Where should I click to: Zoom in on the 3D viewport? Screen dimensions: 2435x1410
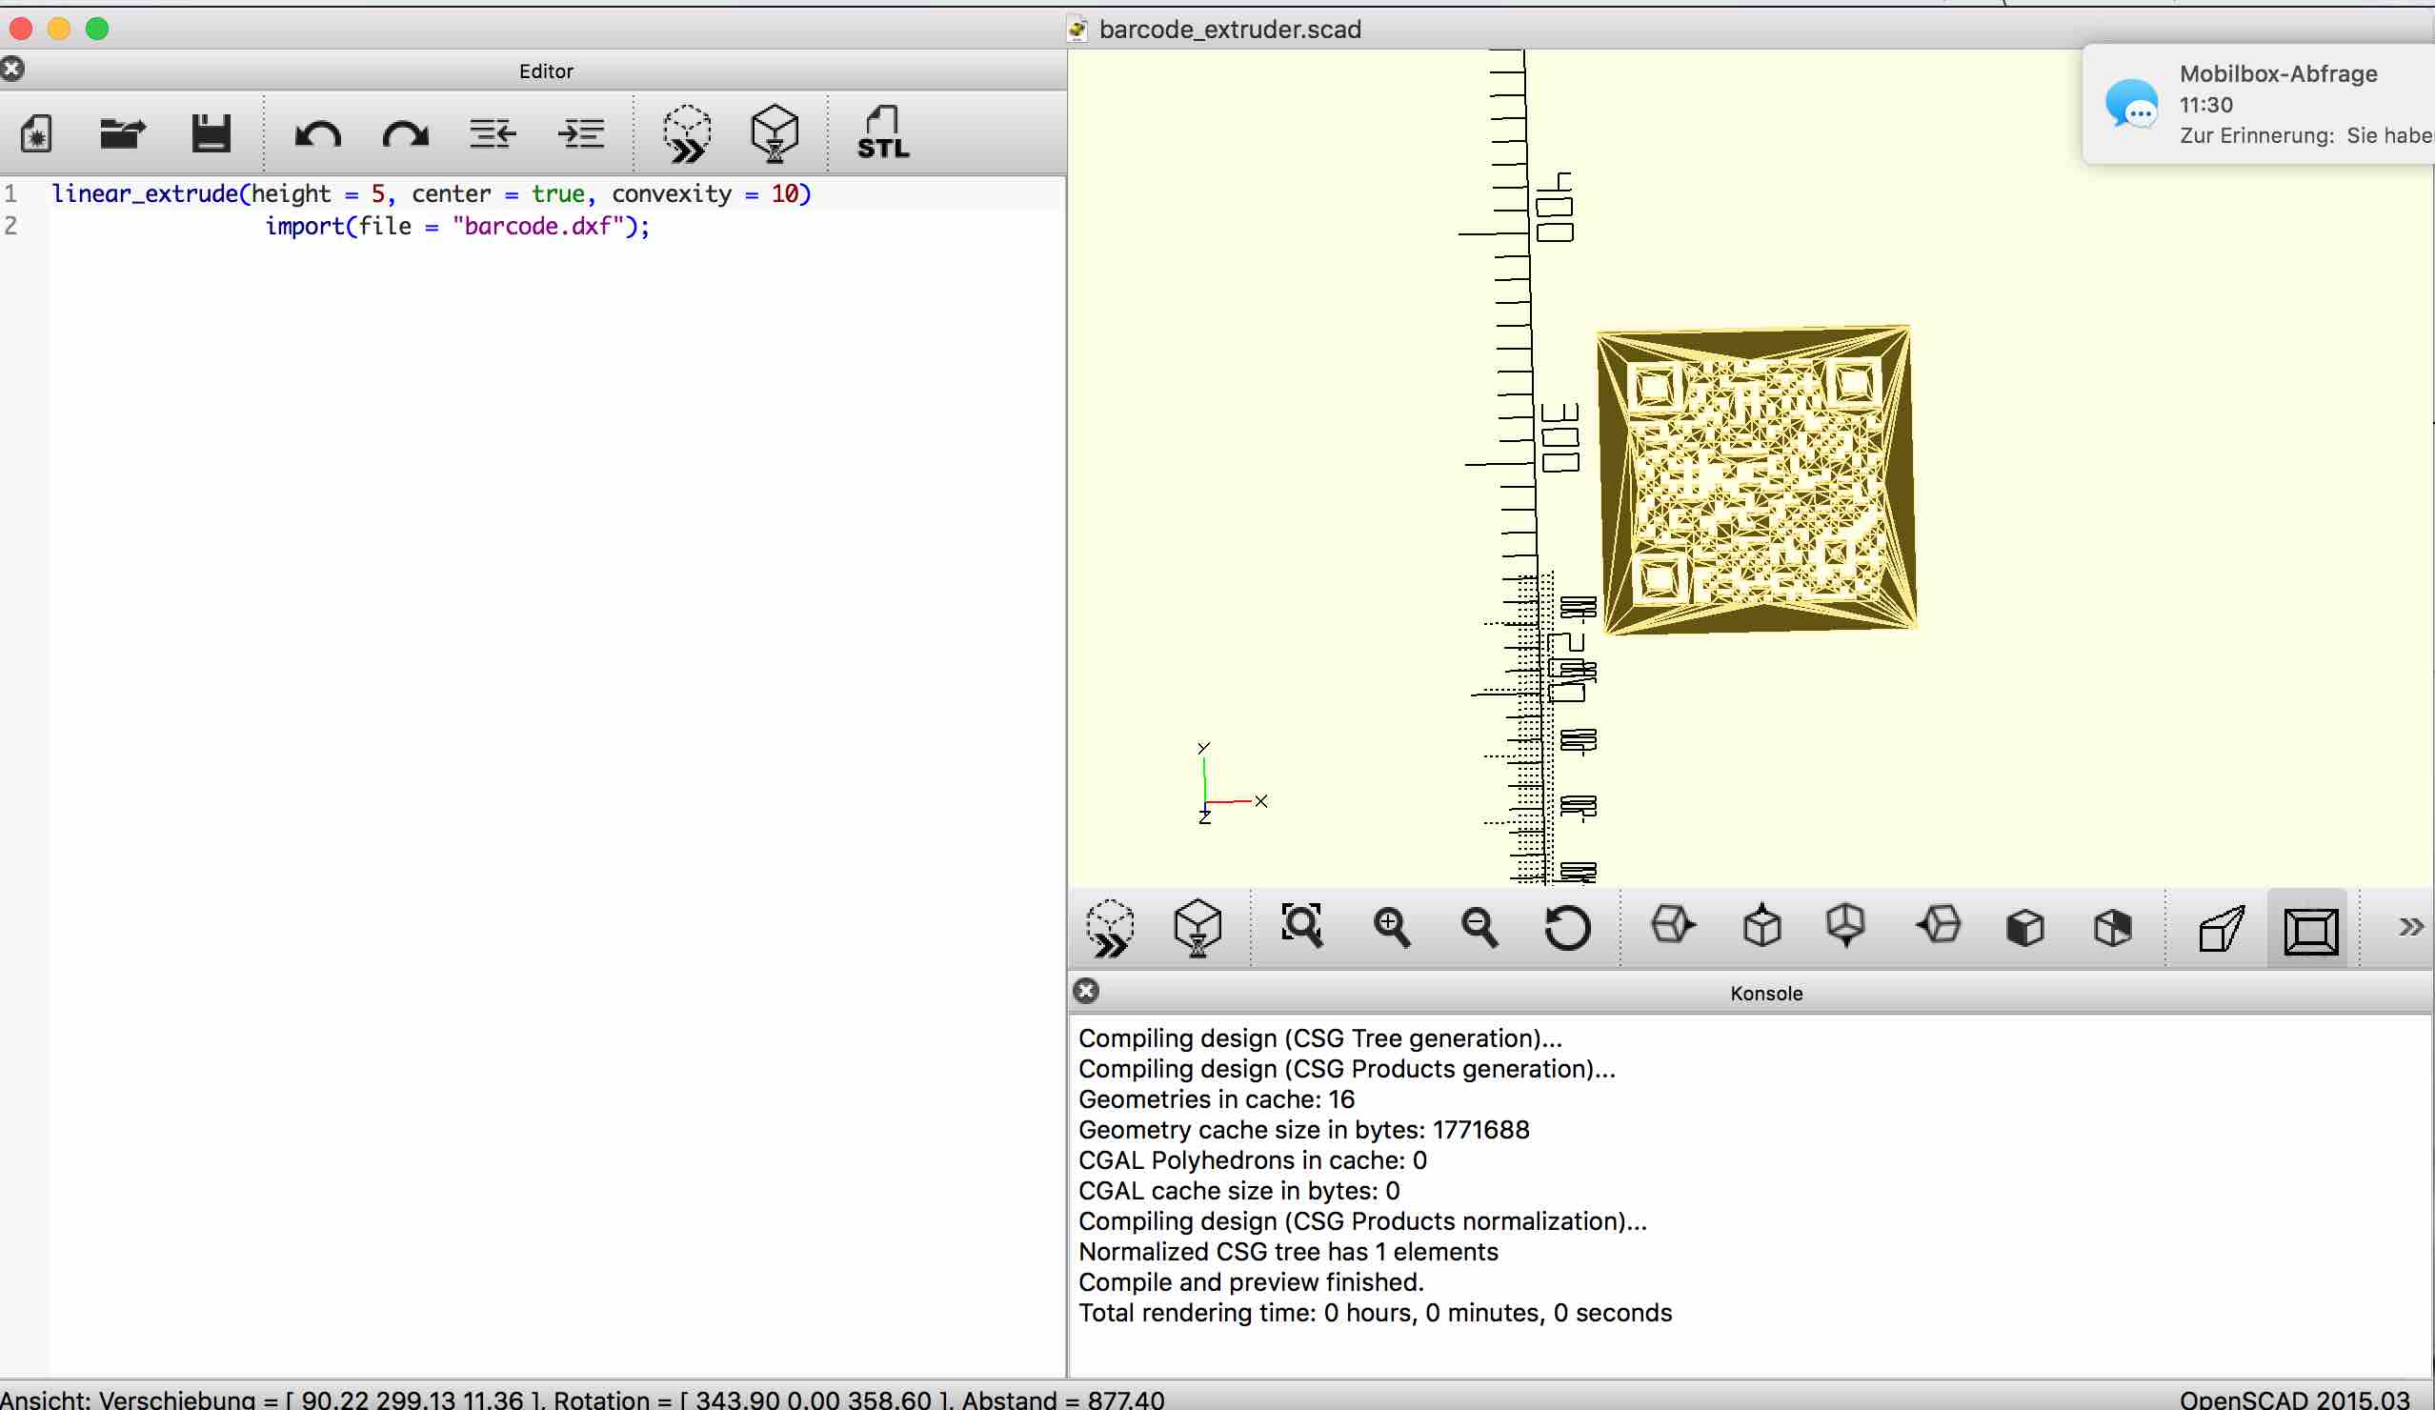pos(1391,927)
